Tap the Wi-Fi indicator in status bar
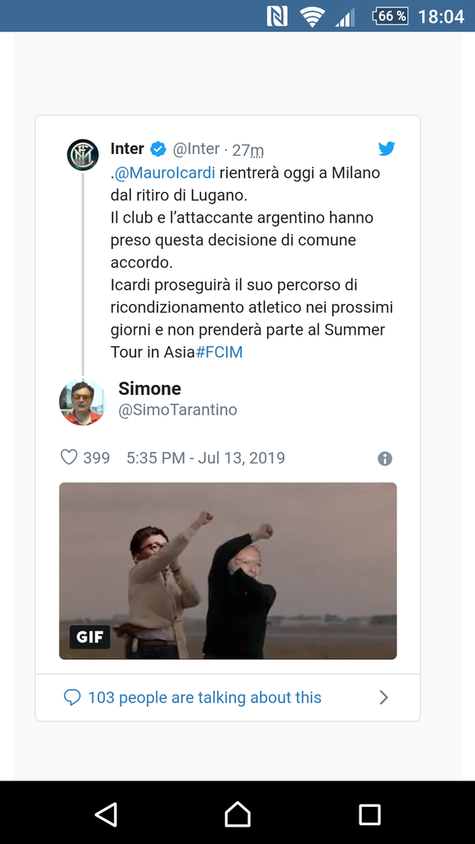The image size is (475, 844). (313, 15)
